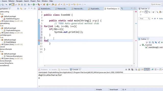The width and height of the screenshot is (163, 91).
Task: Collapse EvenOdd class in Outline
Action: [140, 45]
